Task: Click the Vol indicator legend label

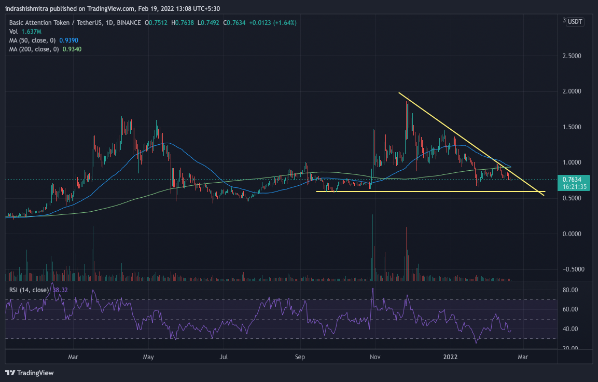Action: click(13, 31)
